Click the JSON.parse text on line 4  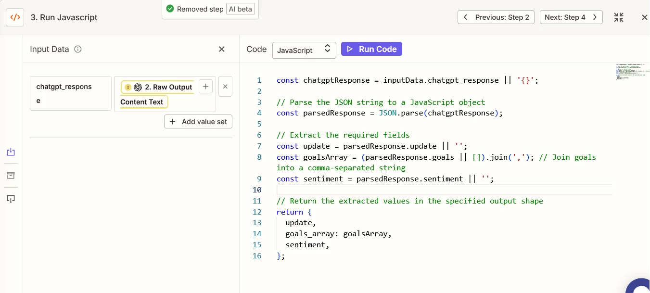(401, 113)
